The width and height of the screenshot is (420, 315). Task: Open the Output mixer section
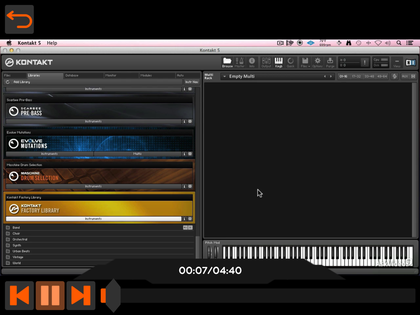(266, 63)
